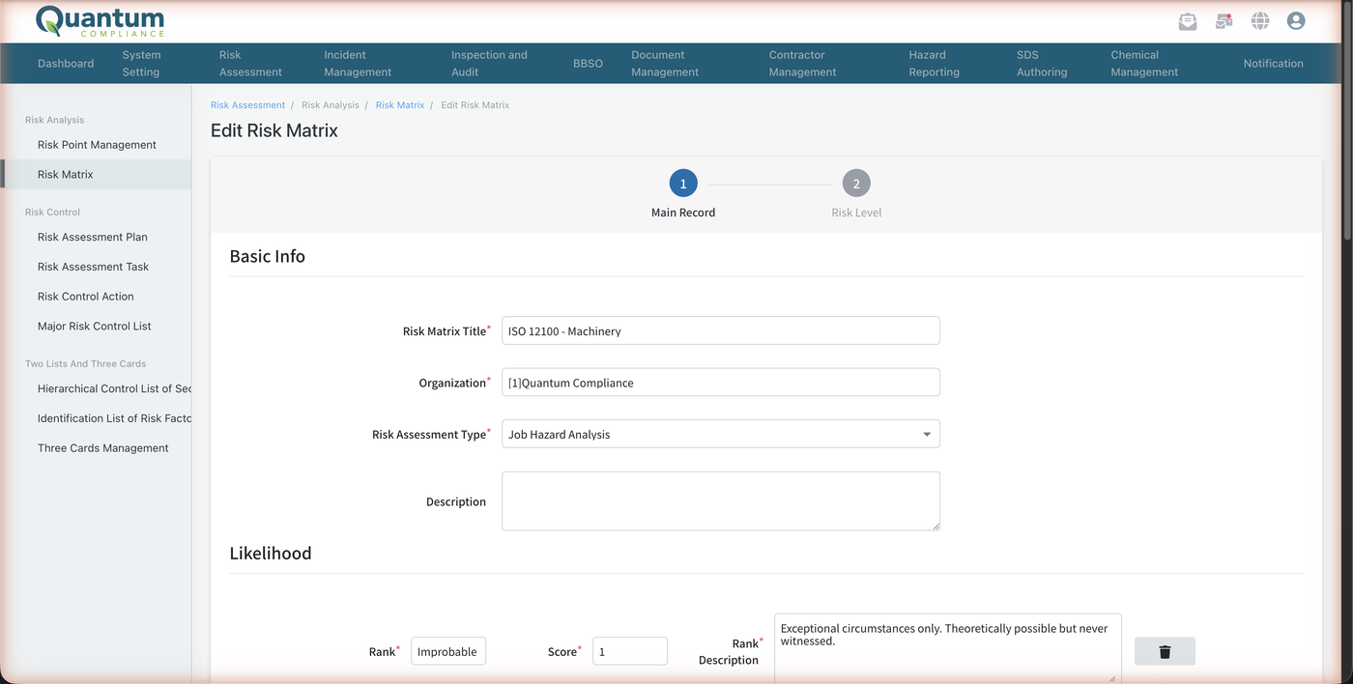The height and width of the screenshot is (684, 1353).
Task: Open Major Risk Control List in sidebar
Action: click(96, 327)
